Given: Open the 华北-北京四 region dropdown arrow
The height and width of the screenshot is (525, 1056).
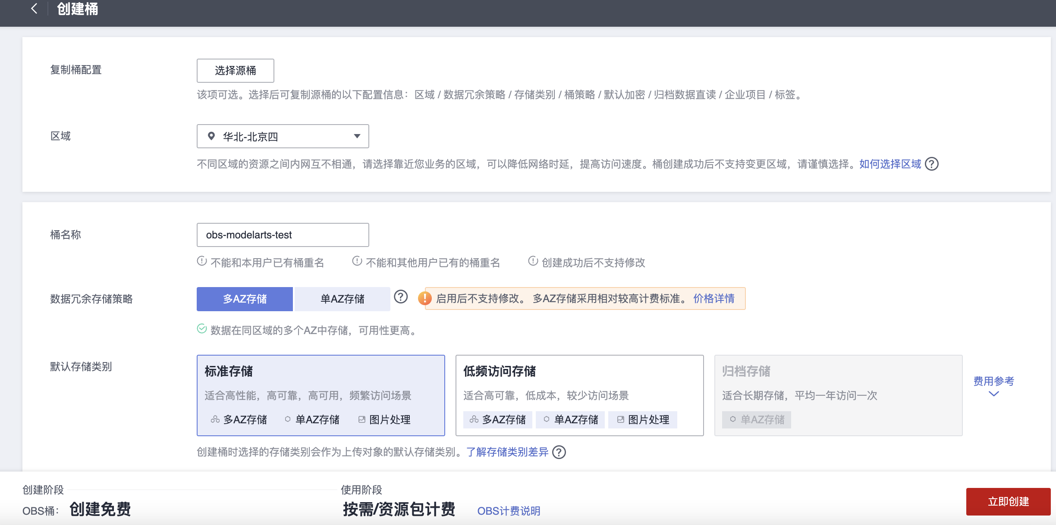Looking at the screenshot, I should (357, 136).
